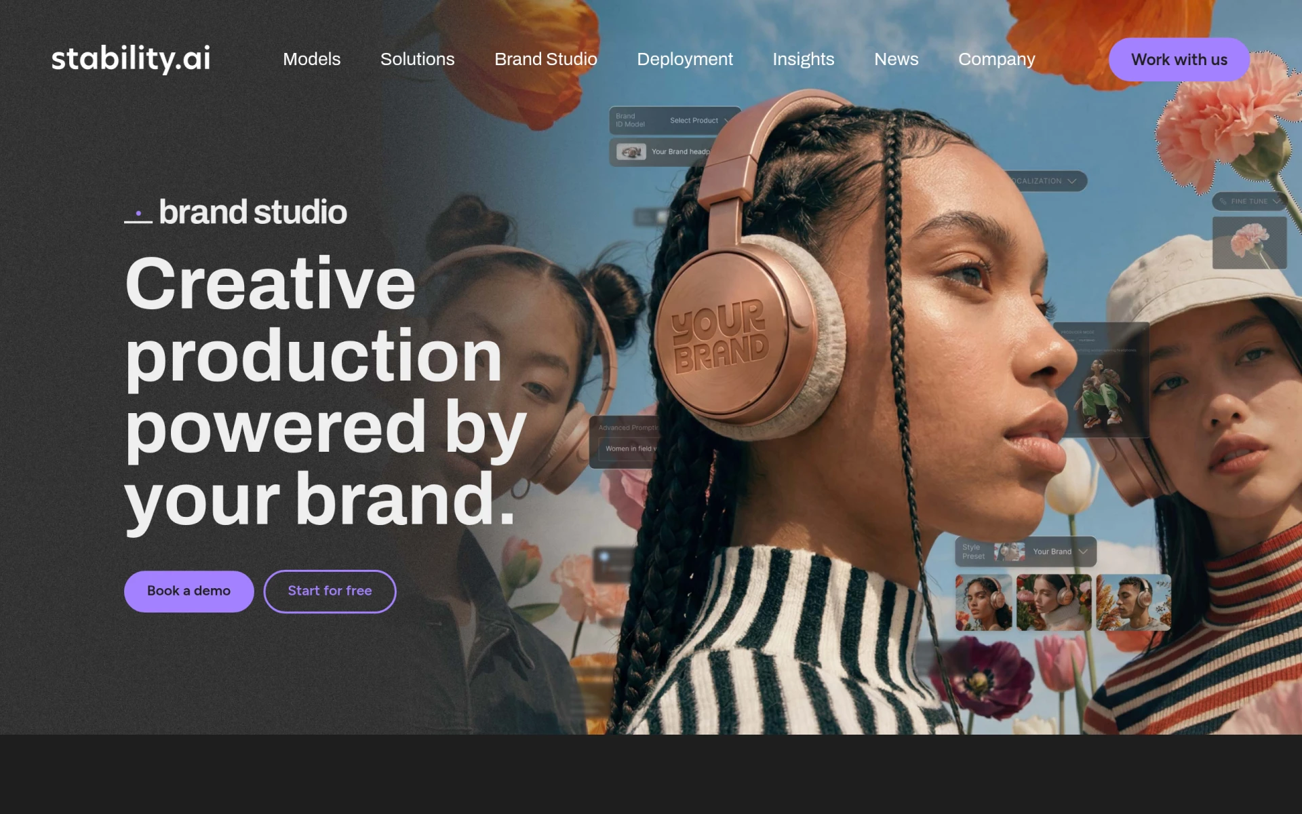Click the Start for free button
This screenshot has width=1302, height=814.
pos(330,591)
